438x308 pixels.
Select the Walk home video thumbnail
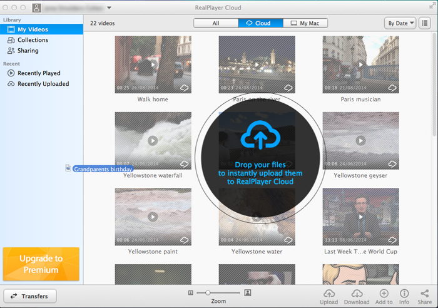pos(153,64)
